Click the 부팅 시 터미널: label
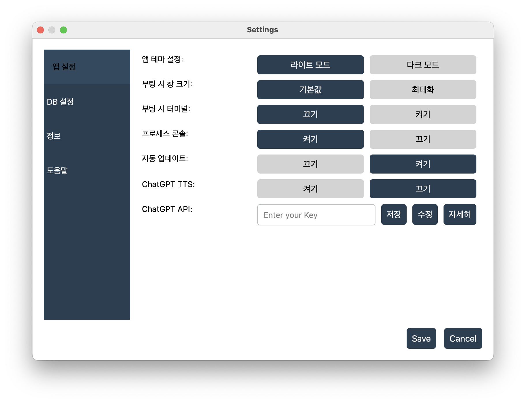The width and height of the screenshot is (526, 403). [x=166, y=109]
